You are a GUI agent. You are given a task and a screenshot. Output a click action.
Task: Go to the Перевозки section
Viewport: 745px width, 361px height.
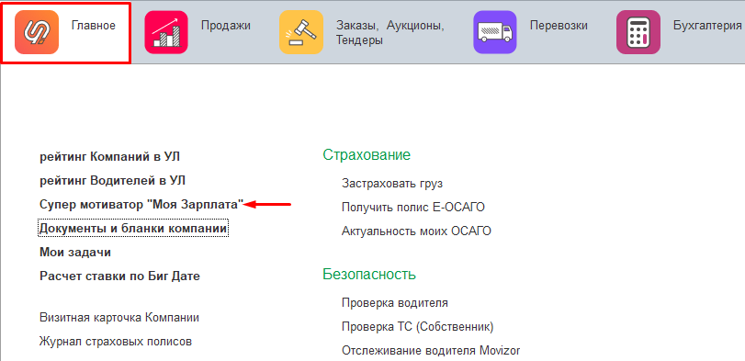point(559,25)
